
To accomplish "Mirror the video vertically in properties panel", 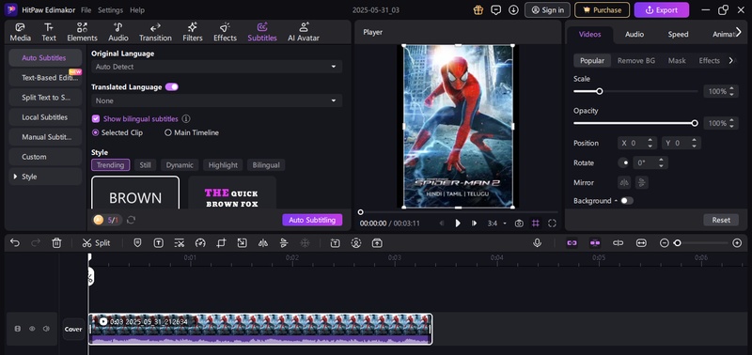I will pyautogui.click(x=642, y=182).
